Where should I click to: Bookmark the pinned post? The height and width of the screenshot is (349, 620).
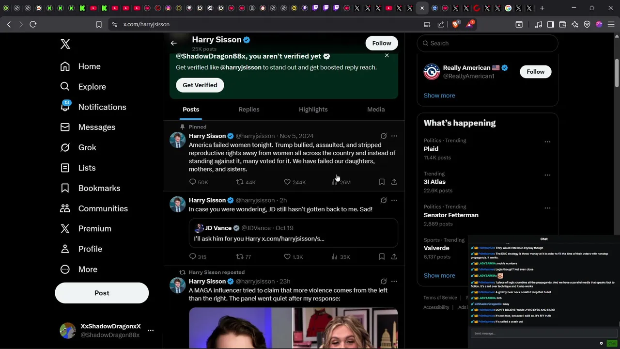382,182
